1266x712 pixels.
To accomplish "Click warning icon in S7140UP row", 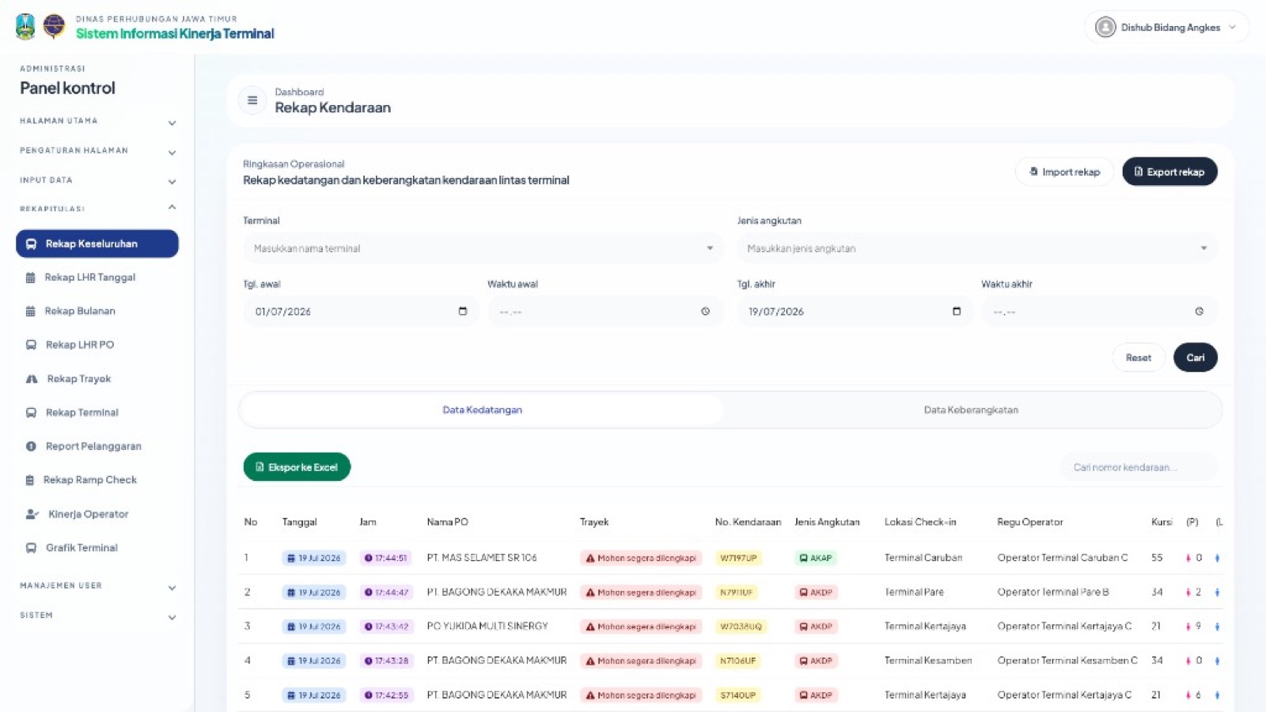I will pyautogui.click(x=590, y=695).
